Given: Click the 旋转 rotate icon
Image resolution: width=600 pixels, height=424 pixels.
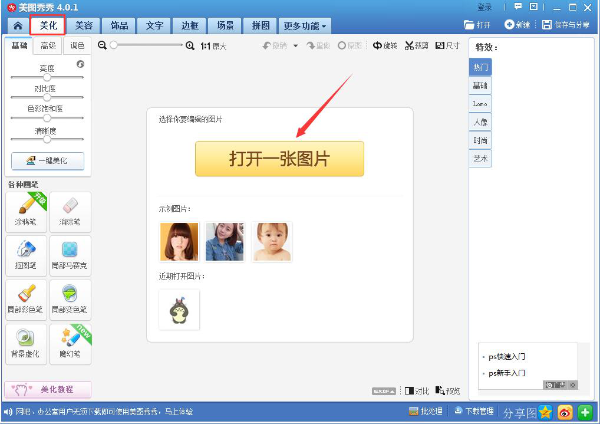Looking at the screenshot, I should point(385,45).
